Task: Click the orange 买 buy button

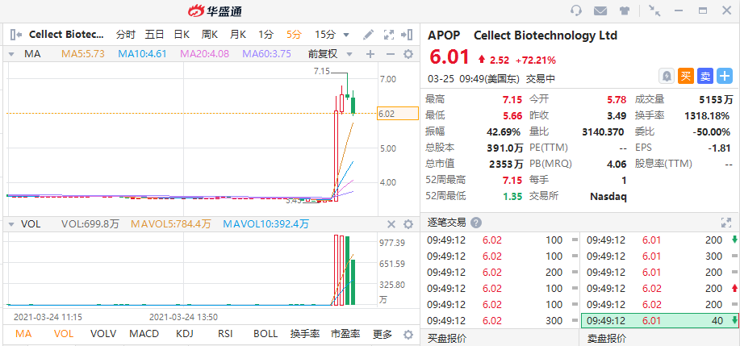Action: (x=685, y=76)
